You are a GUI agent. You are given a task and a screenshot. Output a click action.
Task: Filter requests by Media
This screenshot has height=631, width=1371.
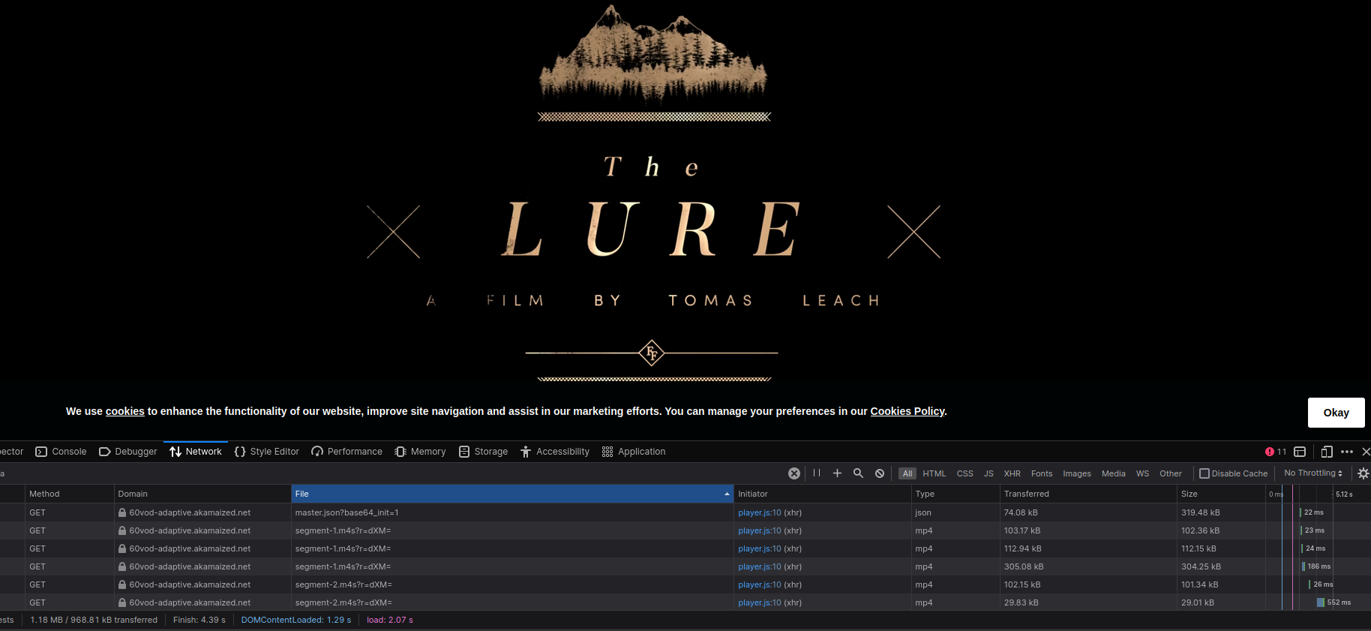(1114, 473)
